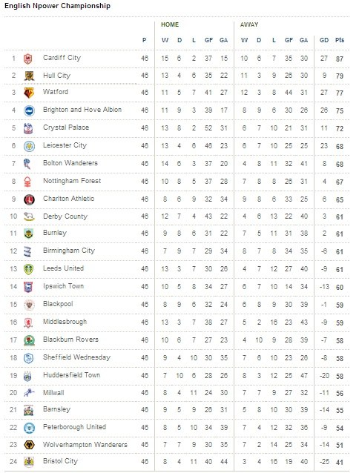Select the Nottingham Forest tree badge

pos(27,182)
